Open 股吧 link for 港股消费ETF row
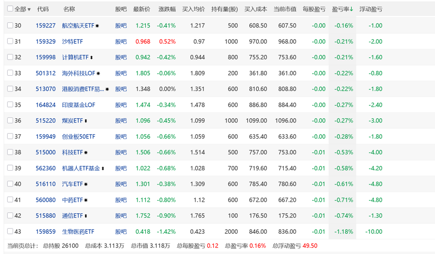 121,89
